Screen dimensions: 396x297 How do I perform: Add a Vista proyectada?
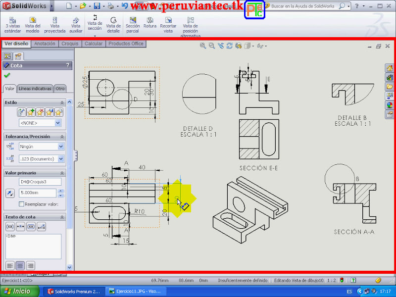pyautogui.click(x=54, y=25)
